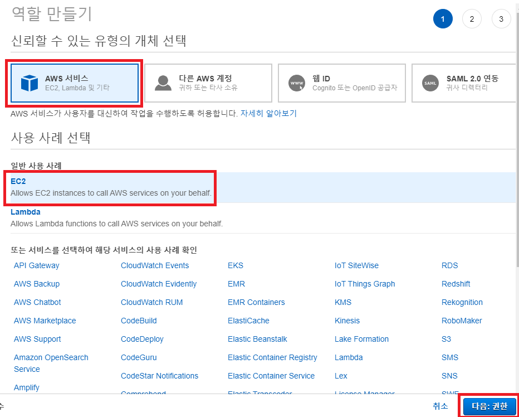The width and height of the screenshot is (519, 417).
Task: Select the AWS 서비스 cube icon
Action: (x=30, y=83)
